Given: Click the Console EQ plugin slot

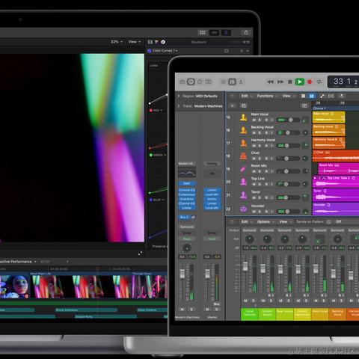Looking at the screenshot, I should click(x=187, y=190).
